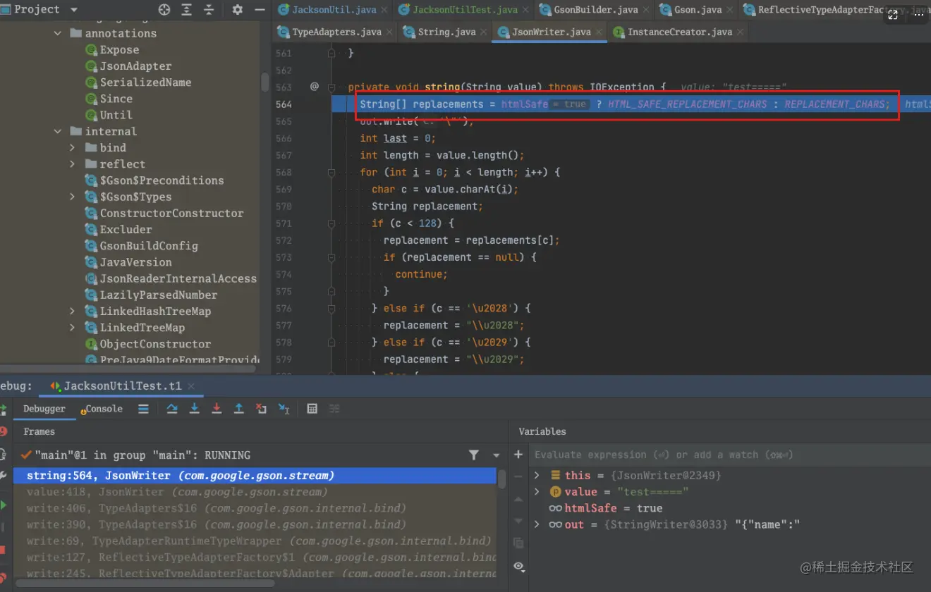The height and width of the screenshot is (592, 931).
Task: Expand the LinkedHashTreeMap node
Action: tap(72, 311)
